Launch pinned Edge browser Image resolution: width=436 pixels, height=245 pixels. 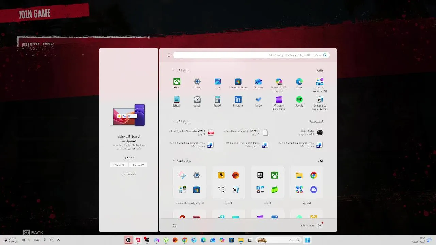[299, 83]
